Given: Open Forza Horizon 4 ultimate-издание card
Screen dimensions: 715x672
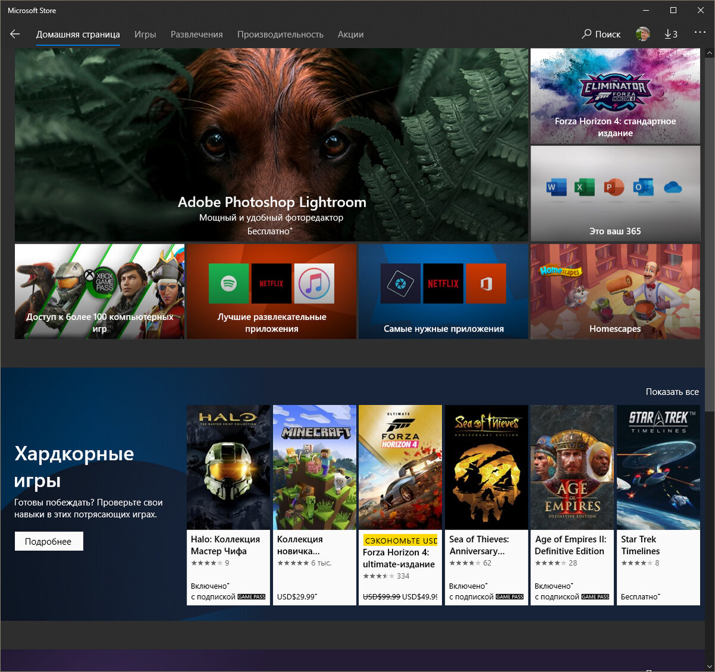Looking at the screenshot, I should (x=400, y=505).
